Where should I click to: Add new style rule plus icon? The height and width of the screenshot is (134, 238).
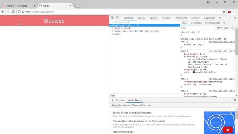[x=232, y=28]
